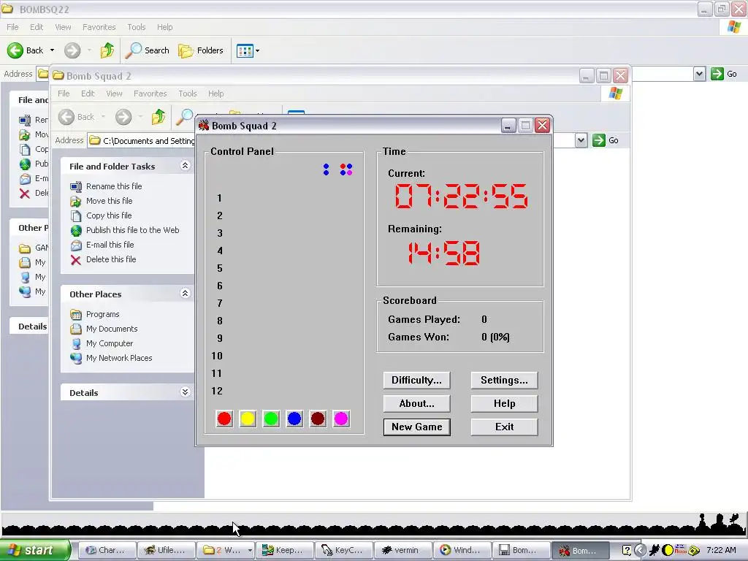Click the Back button in BOMBSQ22 window

(x=26, y=50)
